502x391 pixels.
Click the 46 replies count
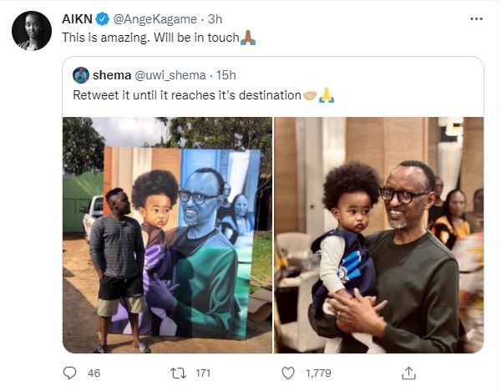[x=94, y=373]
